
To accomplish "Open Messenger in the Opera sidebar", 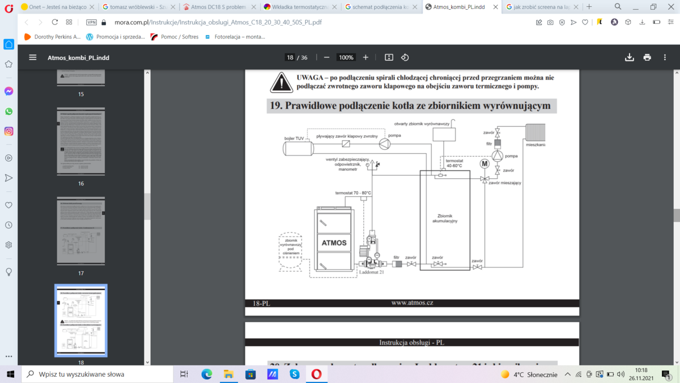I will click(9, 91).
